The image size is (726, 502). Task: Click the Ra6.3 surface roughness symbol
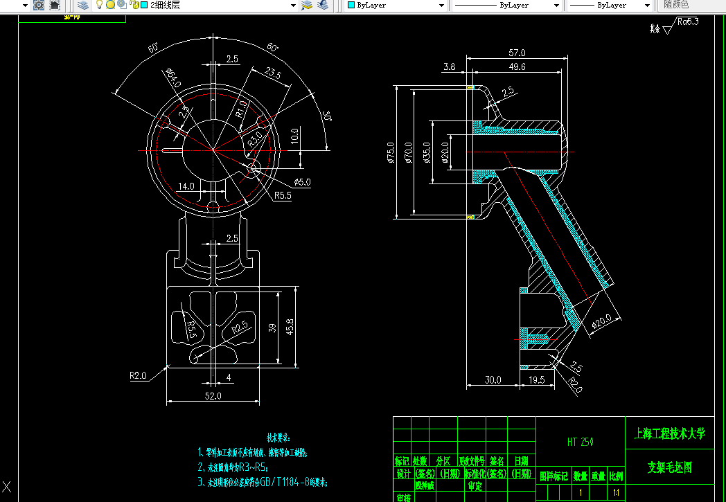coord(680,26)
